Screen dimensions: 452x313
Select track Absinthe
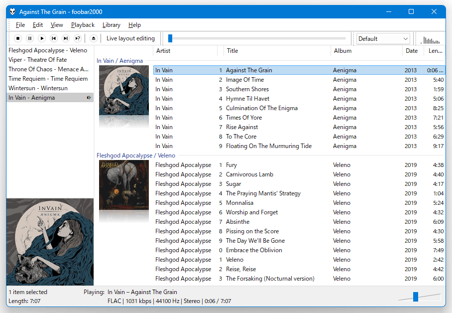point(299,222)
